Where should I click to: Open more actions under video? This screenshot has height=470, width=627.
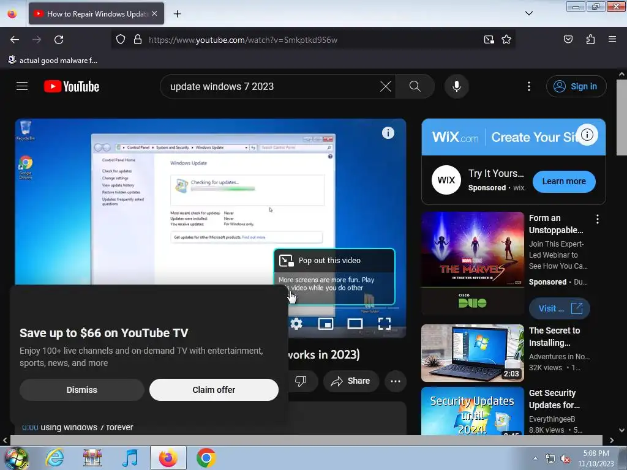pyautogui.click(x=396, y=381)
